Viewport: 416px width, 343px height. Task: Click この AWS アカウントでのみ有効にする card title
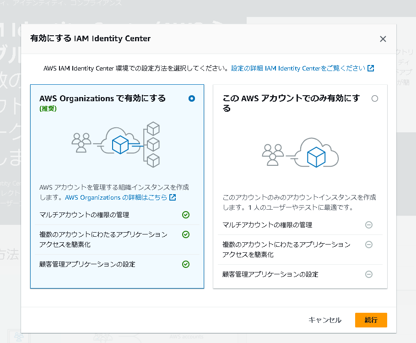tap(291, 103)
